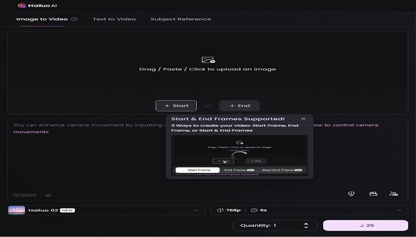Click the icon next to the 0/2000 counter
The width and height of the screenshot is (416, 237).
(x=48, y=195)
